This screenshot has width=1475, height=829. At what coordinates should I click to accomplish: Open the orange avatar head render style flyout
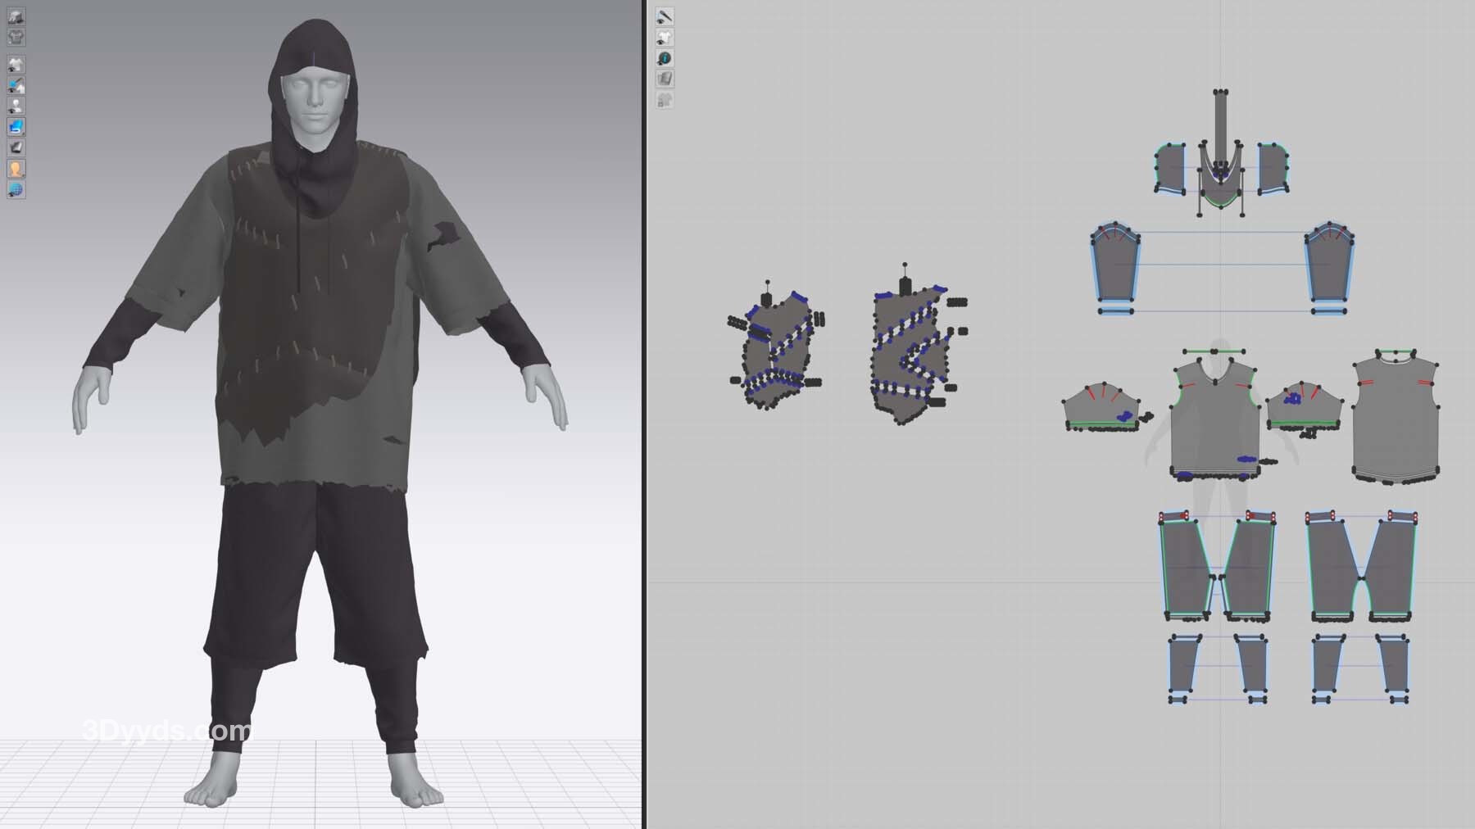[x=16, y=169]
